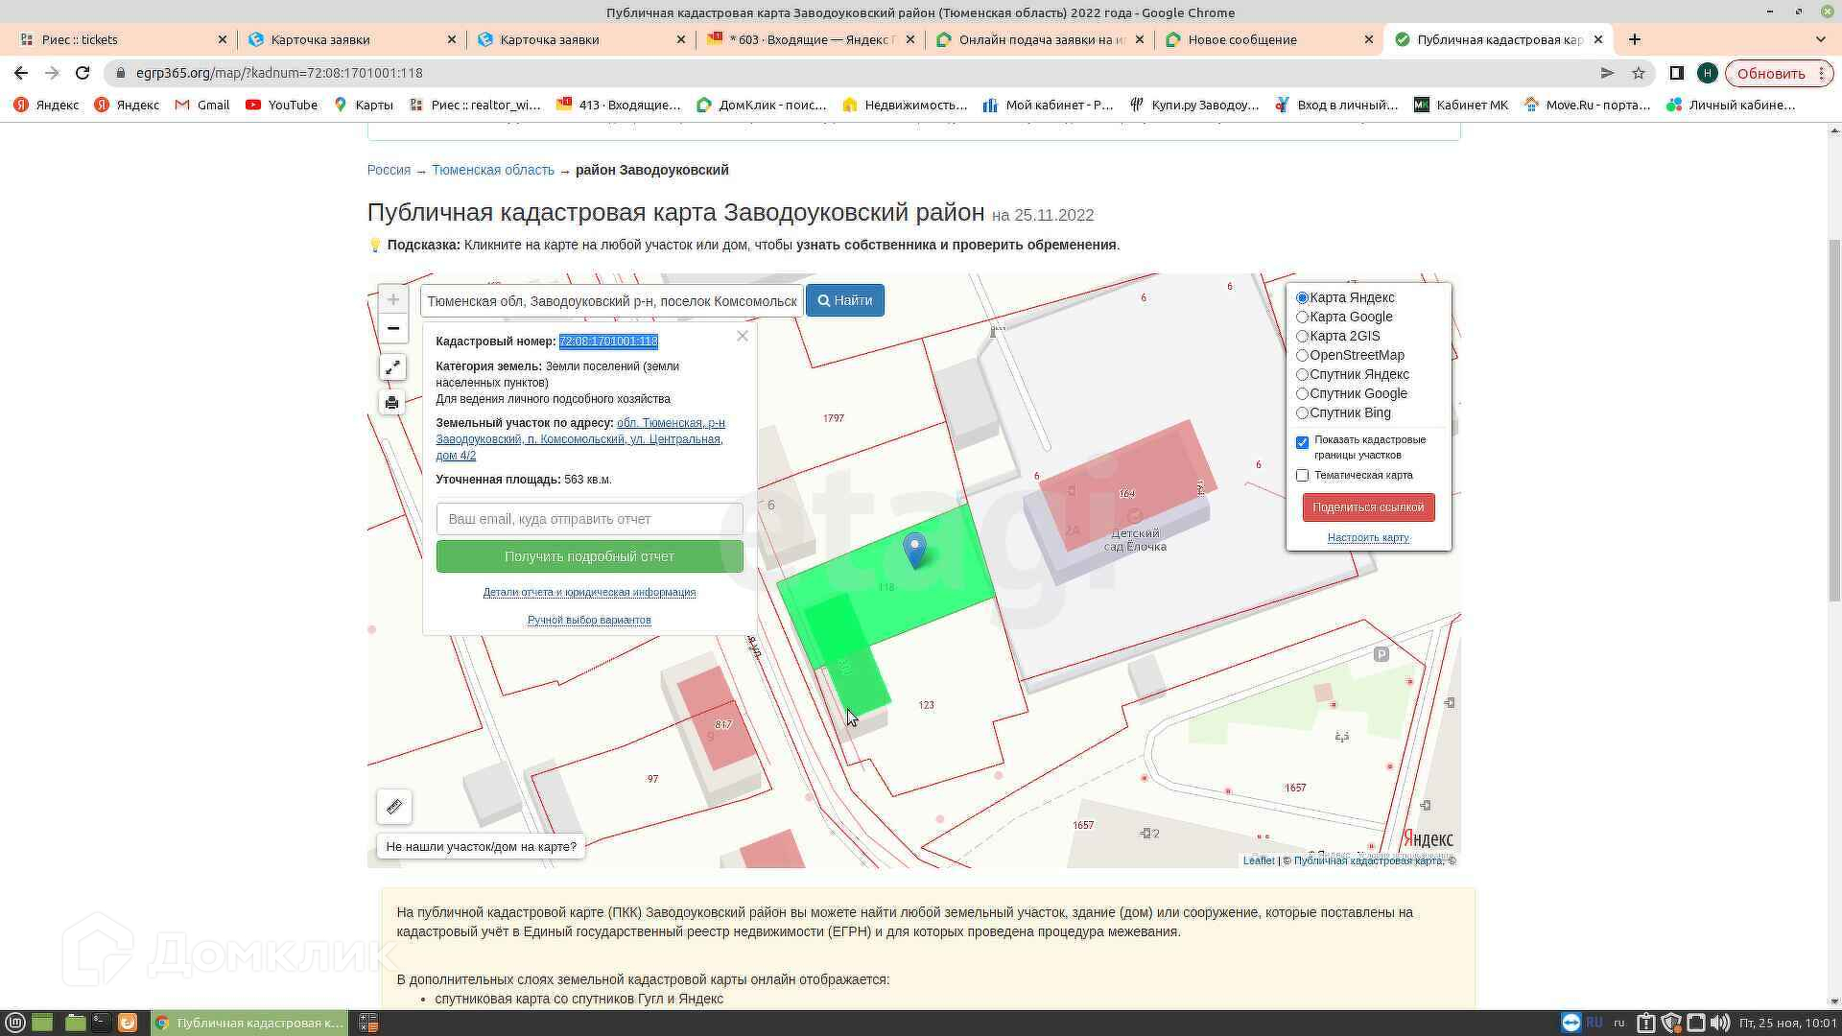The width and height of the screenshot is (1842, 1036).
Task: Uncheck Показать кадастровые границы участков
Action: (1302, 442)
